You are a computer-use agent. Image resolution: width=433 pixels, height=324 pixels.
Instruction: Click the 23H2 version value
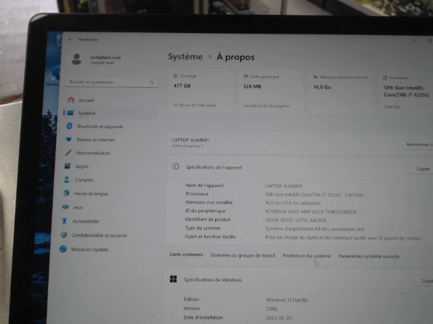[x=271, y=308]
